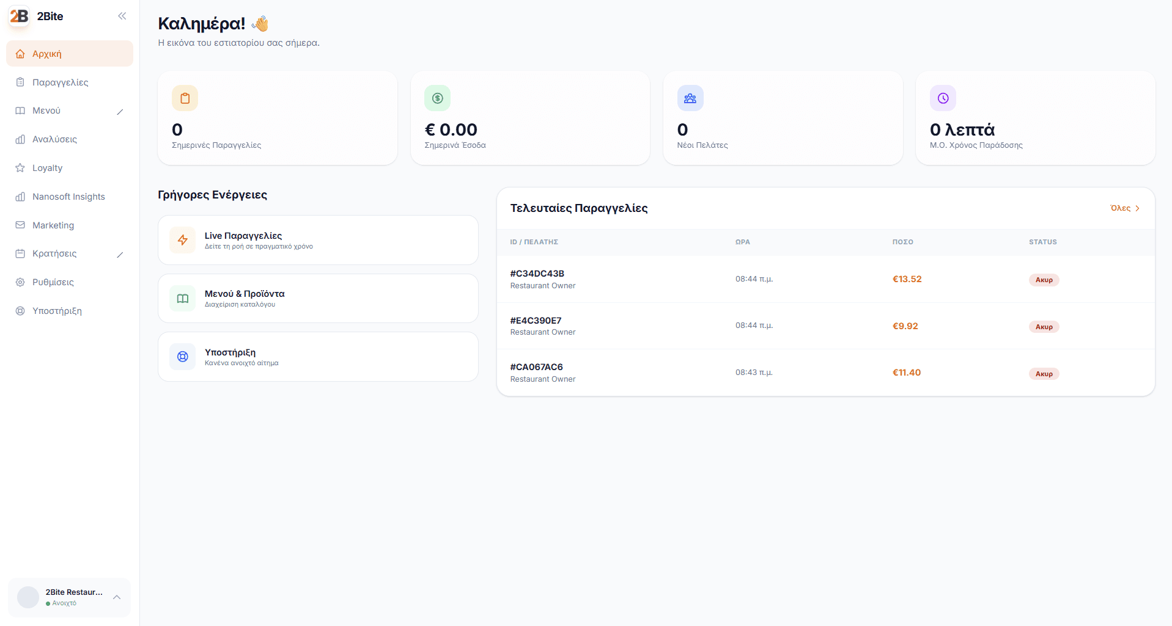The width and height of the screenshot is (1172, 626).
Task: Open the 2Bite Restaurant account chevron
Action: click(117, 597)
